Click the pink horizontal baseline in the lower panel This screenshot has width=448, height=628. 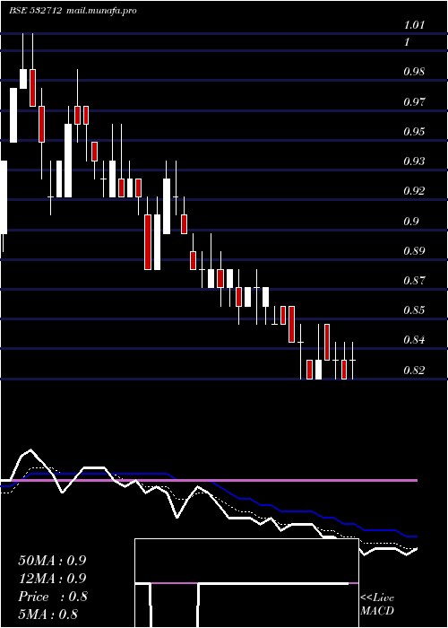click(208, 480)
